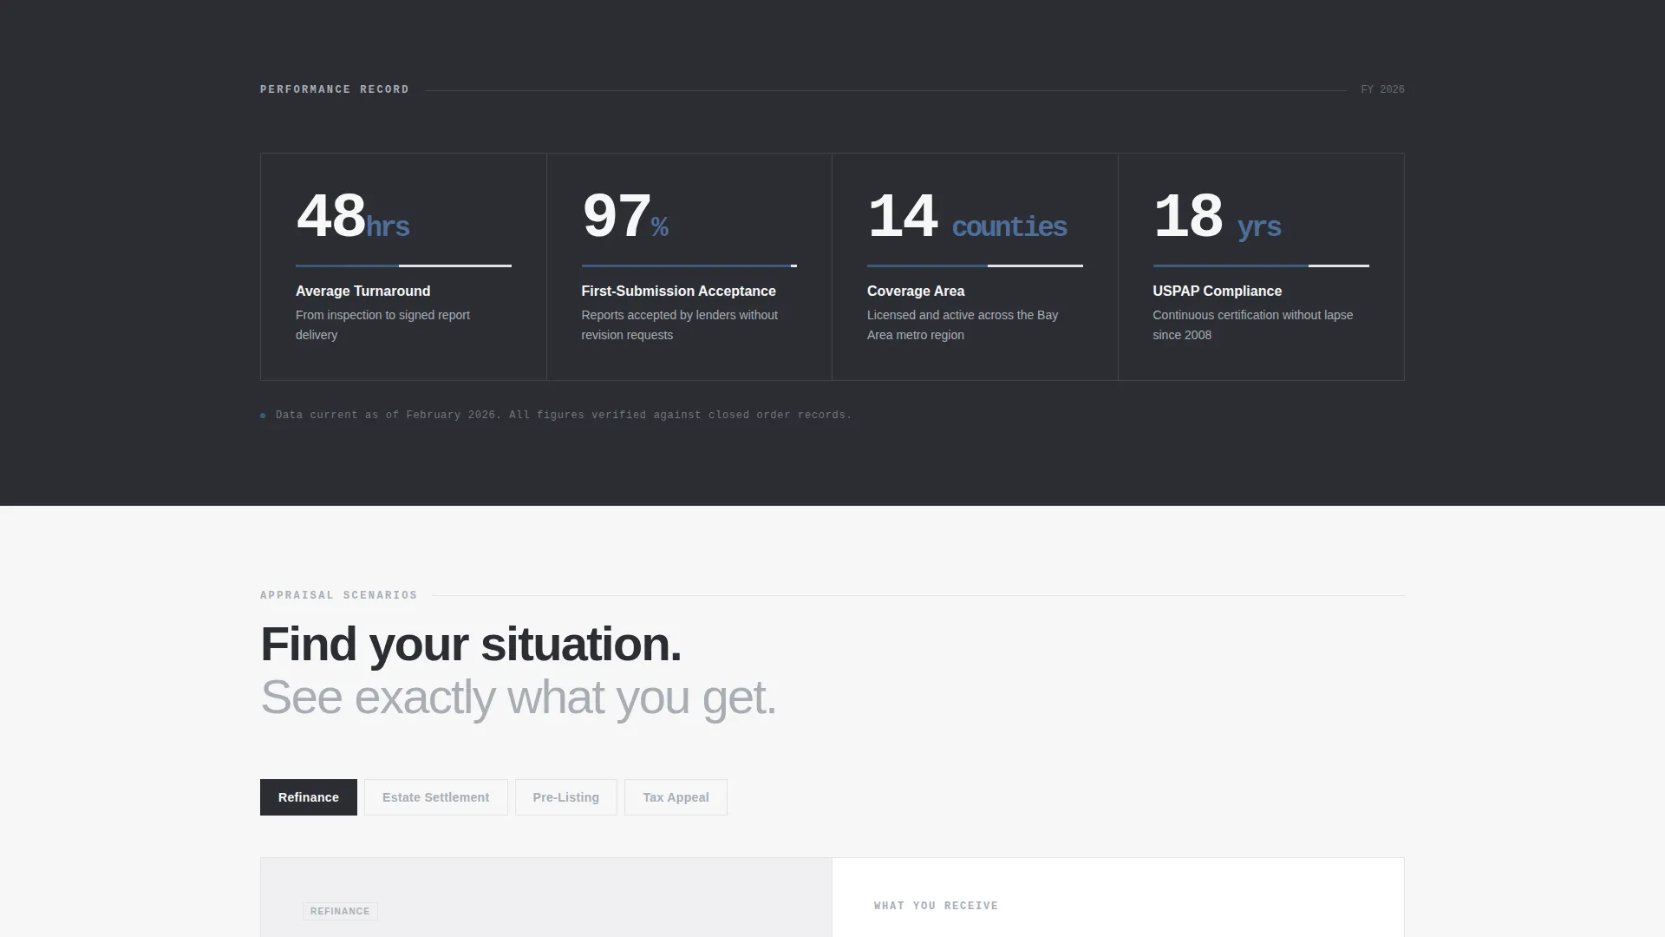Click the 18 yrs statistic
The image size is (1665, 937).
pyautogui.click(x=1217, y=217)
